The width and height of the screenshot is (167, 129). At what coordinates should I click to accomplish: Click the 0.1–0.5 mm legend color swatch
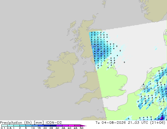tap(4, 126)
